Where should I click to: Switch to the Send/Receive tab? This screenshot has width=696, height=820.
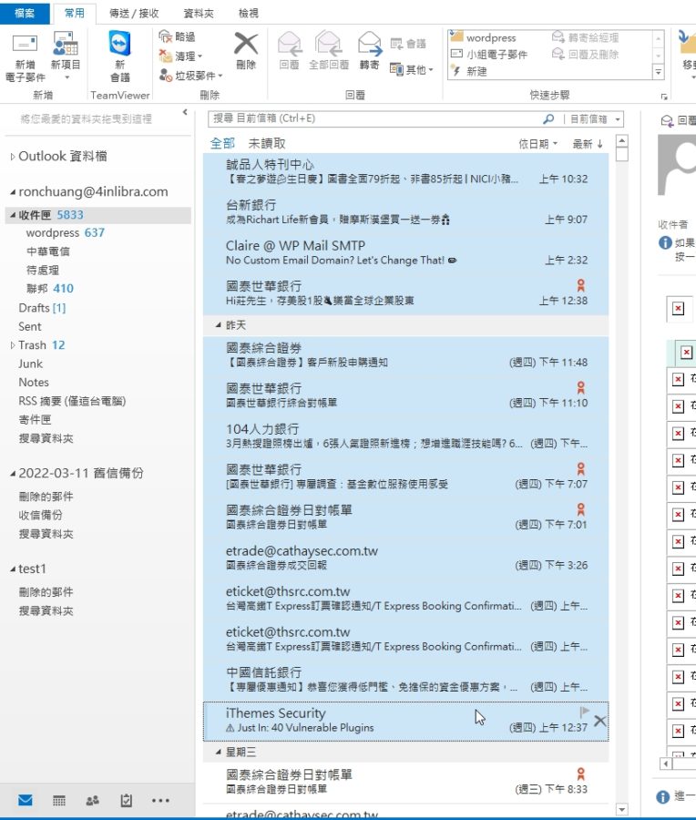134,13
